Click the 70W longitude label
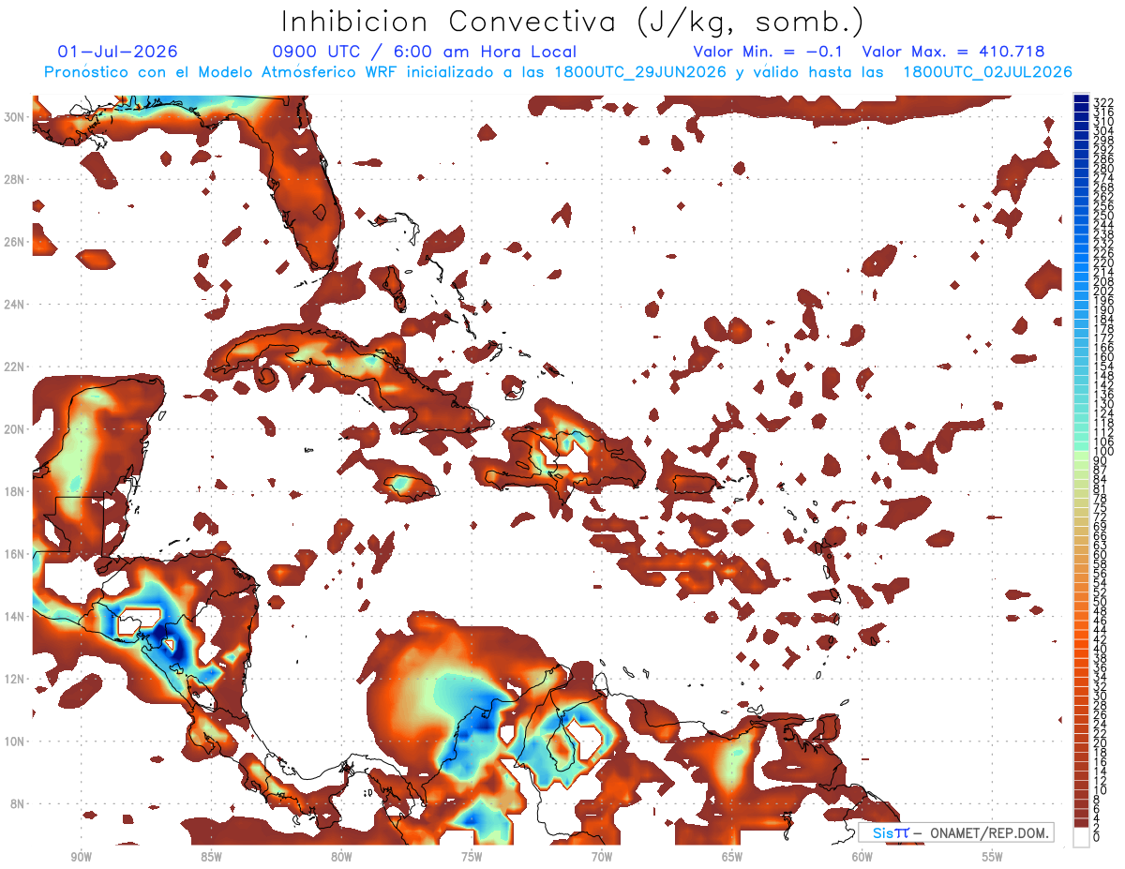 (x=602, y=857)
